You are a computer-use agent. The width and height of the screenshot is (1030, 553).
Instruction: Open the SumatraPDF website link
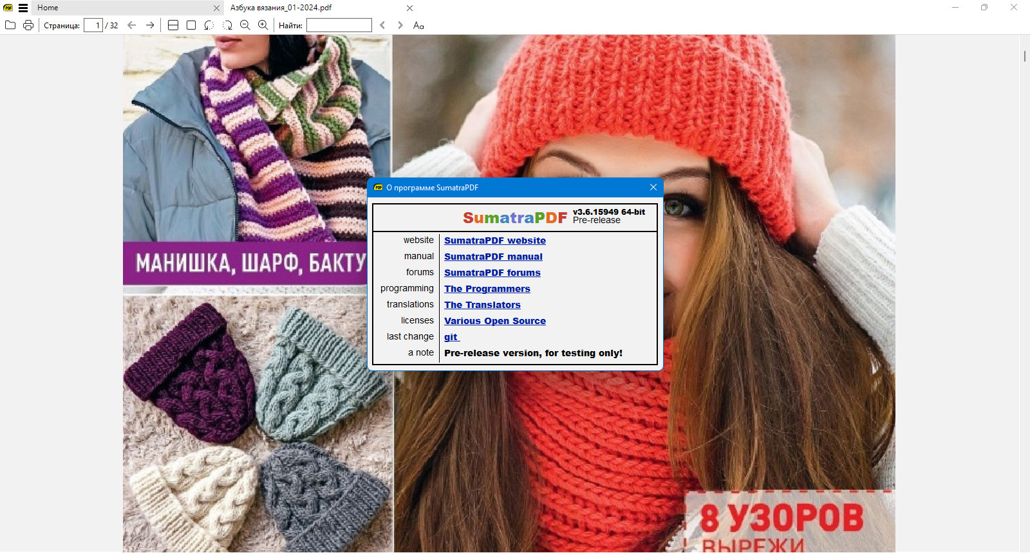494,240
